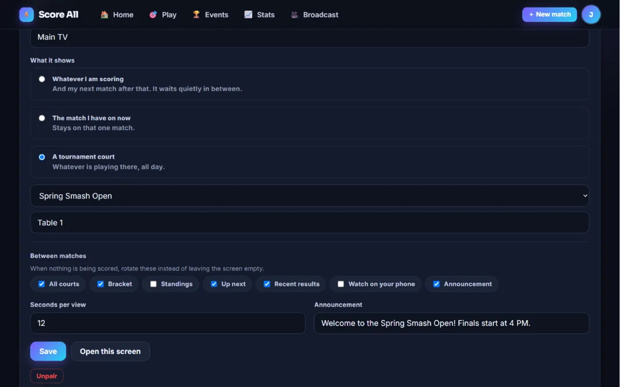Image resolution: width=620 pixels, height=387 pixels.
Task: Check the Watch on your phone box
Action: (x=341, y=284)
